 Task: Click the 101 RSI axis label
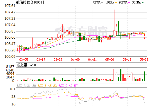pyautogui.click(x=12, y=89)
